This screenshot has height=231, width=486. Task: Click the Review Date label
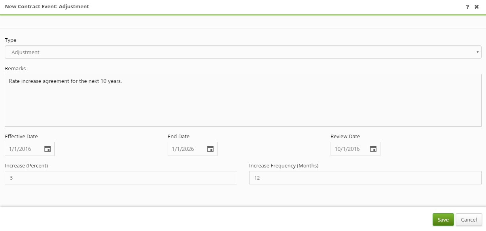click(345, 136)
